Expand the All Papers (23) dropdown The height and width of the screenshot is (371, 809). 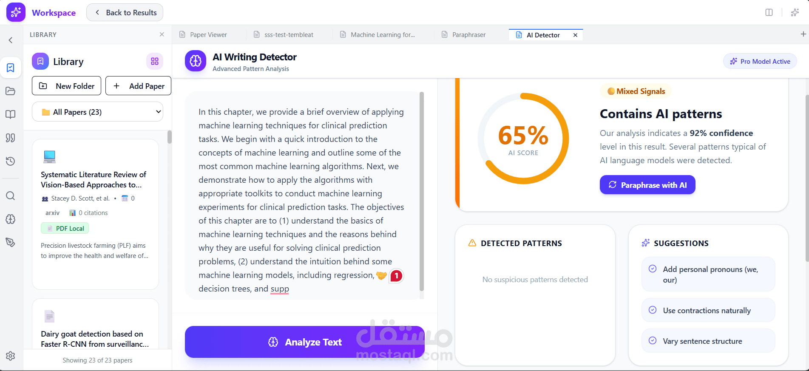(x=97, y=112)
